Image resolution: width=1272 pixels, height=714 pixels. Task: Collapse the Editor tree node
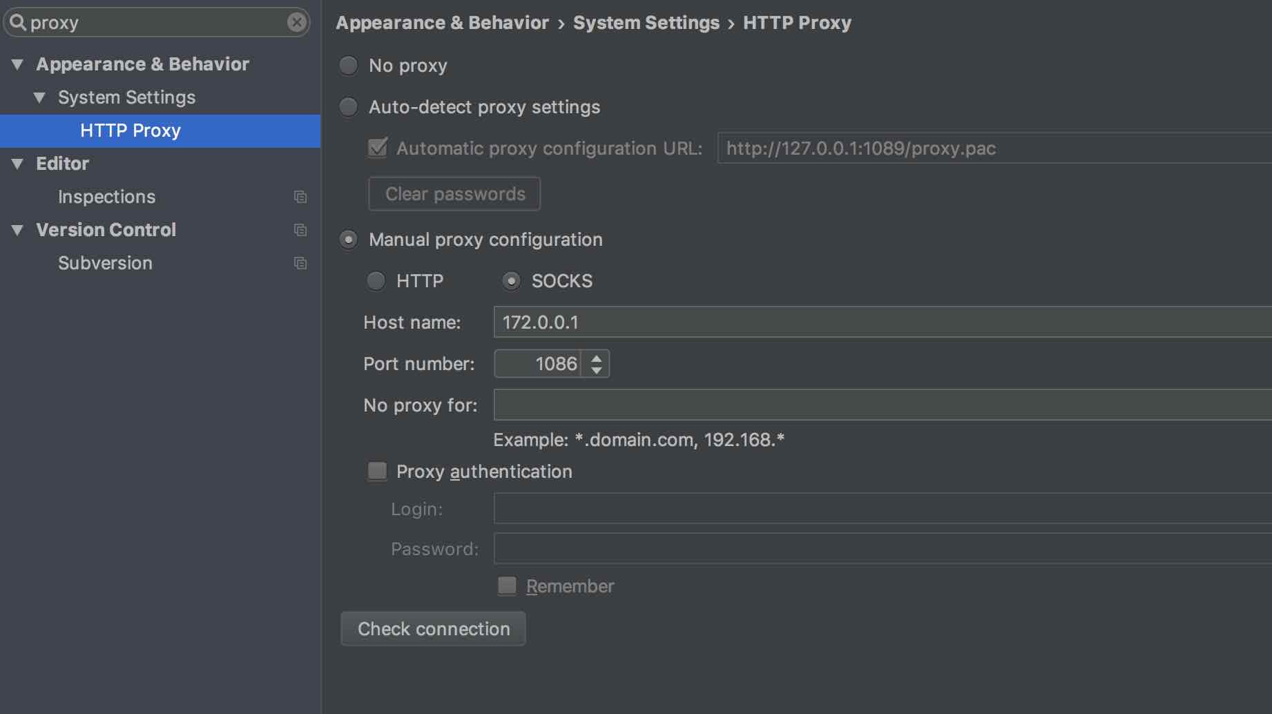click(18, 164)
